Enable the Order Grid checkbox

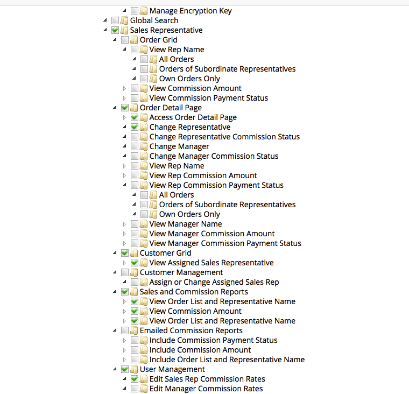coord(125,40)
